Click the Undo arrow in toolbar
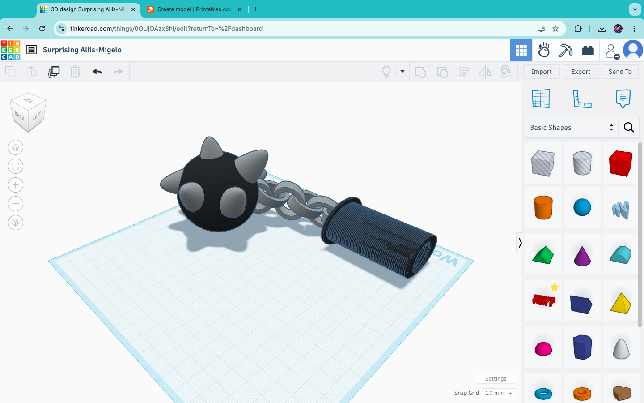The height and width of the screenshot is (403, 644). click(x=97, y=72)
